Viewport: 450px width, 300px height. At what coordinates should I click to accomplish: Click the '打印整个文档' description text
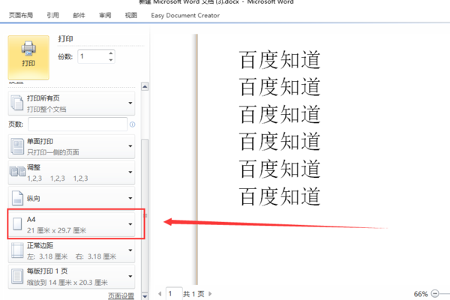point(46,109)
